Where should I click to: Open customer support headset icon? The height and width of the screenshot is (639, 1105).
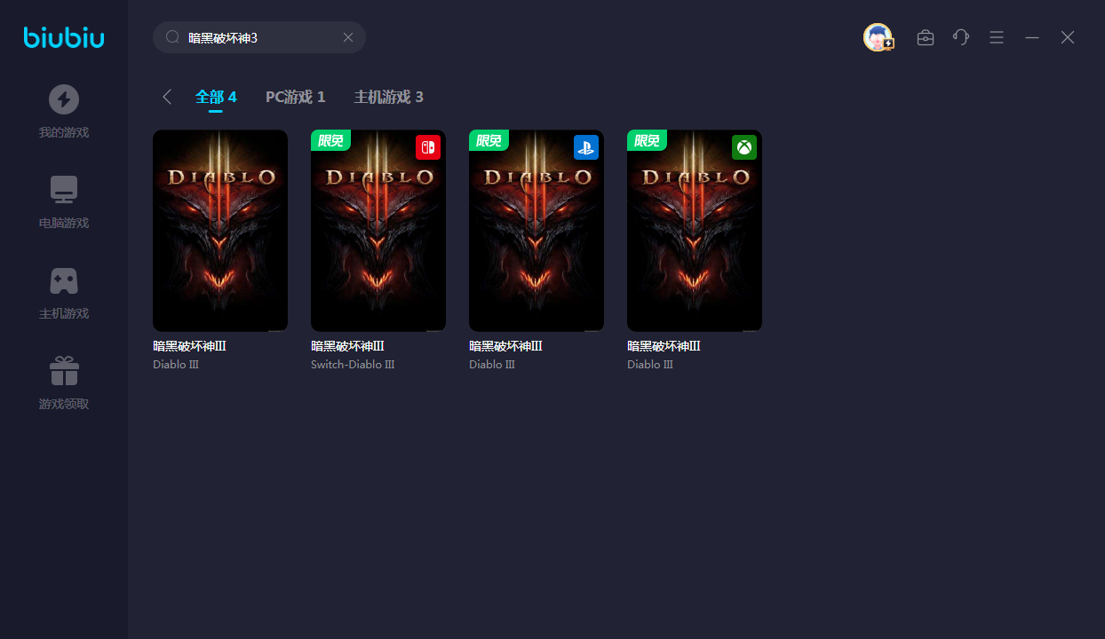[961, 37]
